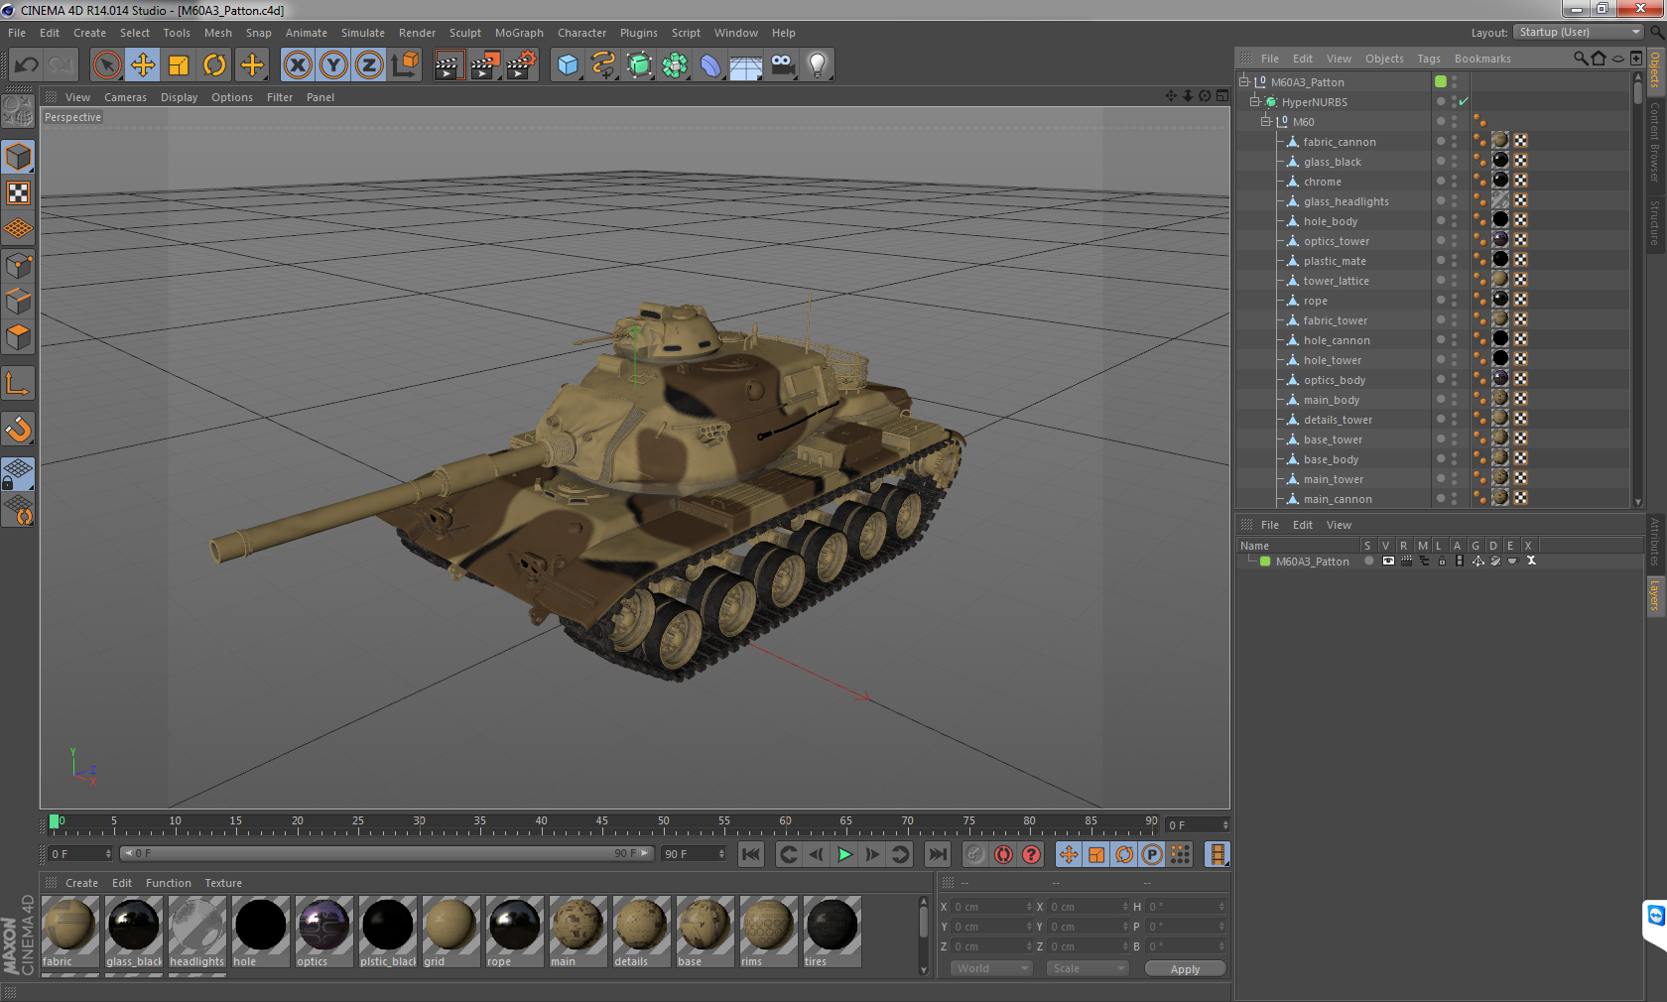Screen dimensions: 1667x1002
Task: Switch to Texture mode checker icon
Action: [x=18, y=193]
